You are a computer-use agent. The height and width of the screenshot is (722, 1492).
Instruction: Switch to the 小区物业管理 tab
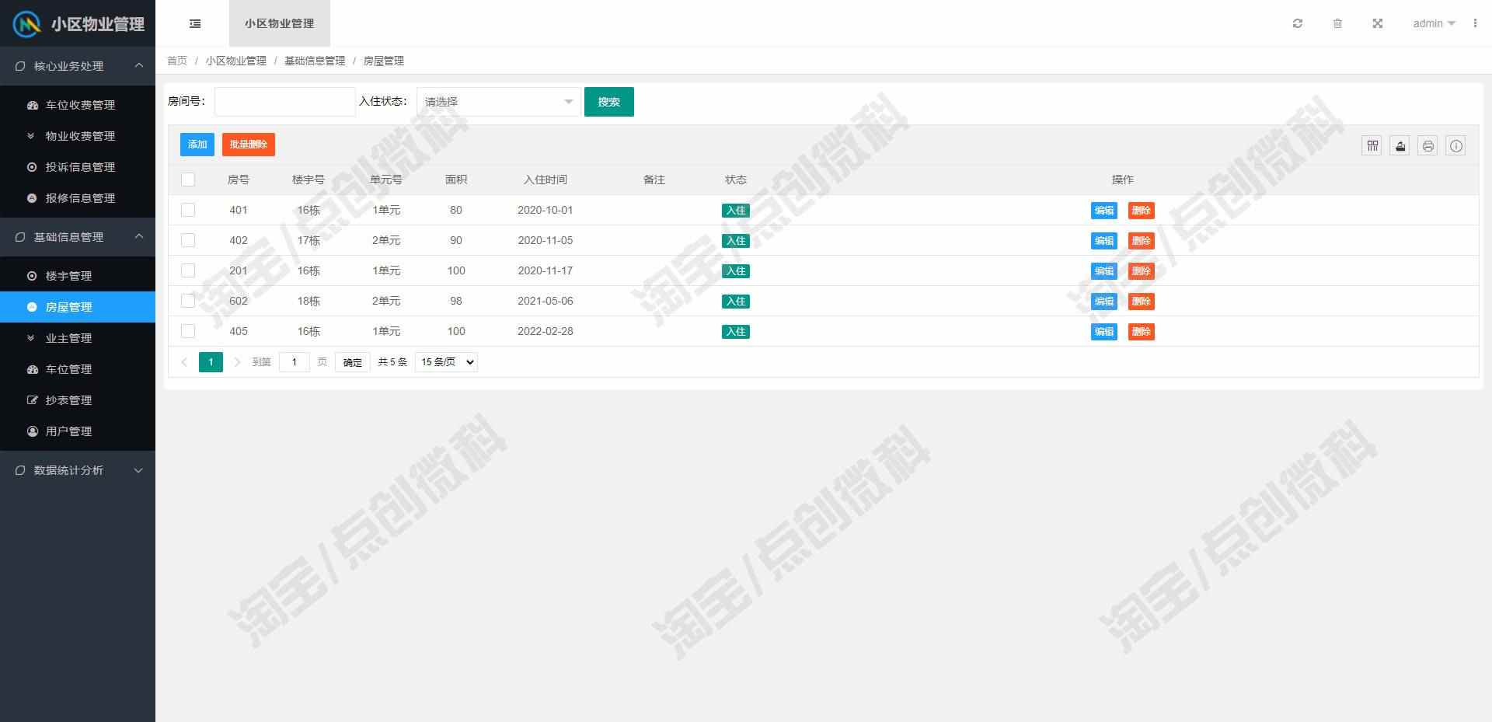coord(280,23)
